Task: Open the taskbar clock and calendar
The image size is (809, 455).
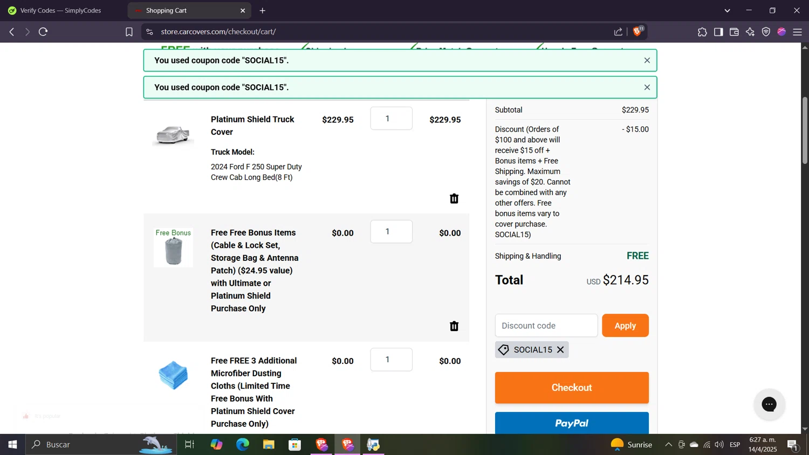Action: point(763,445)
